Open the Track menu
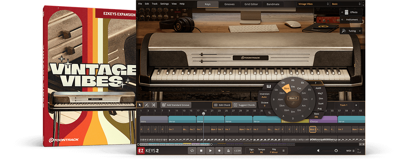The height and width of the screenshot is (166, 409). click(154, 4)
